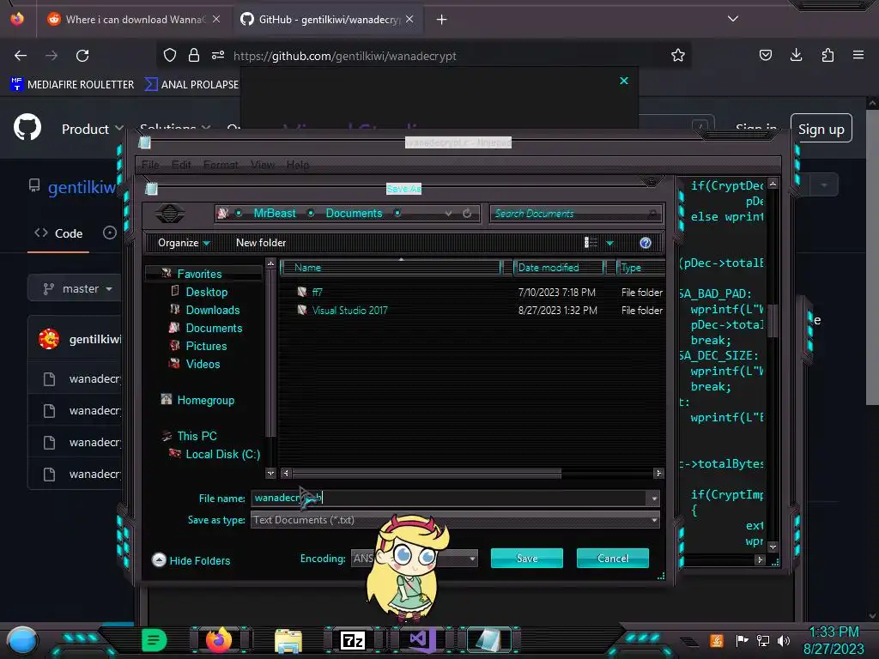This screenshot has height=659, width=879.
Task: Click GitHub octocat logo
Action: tap(27, 128)
